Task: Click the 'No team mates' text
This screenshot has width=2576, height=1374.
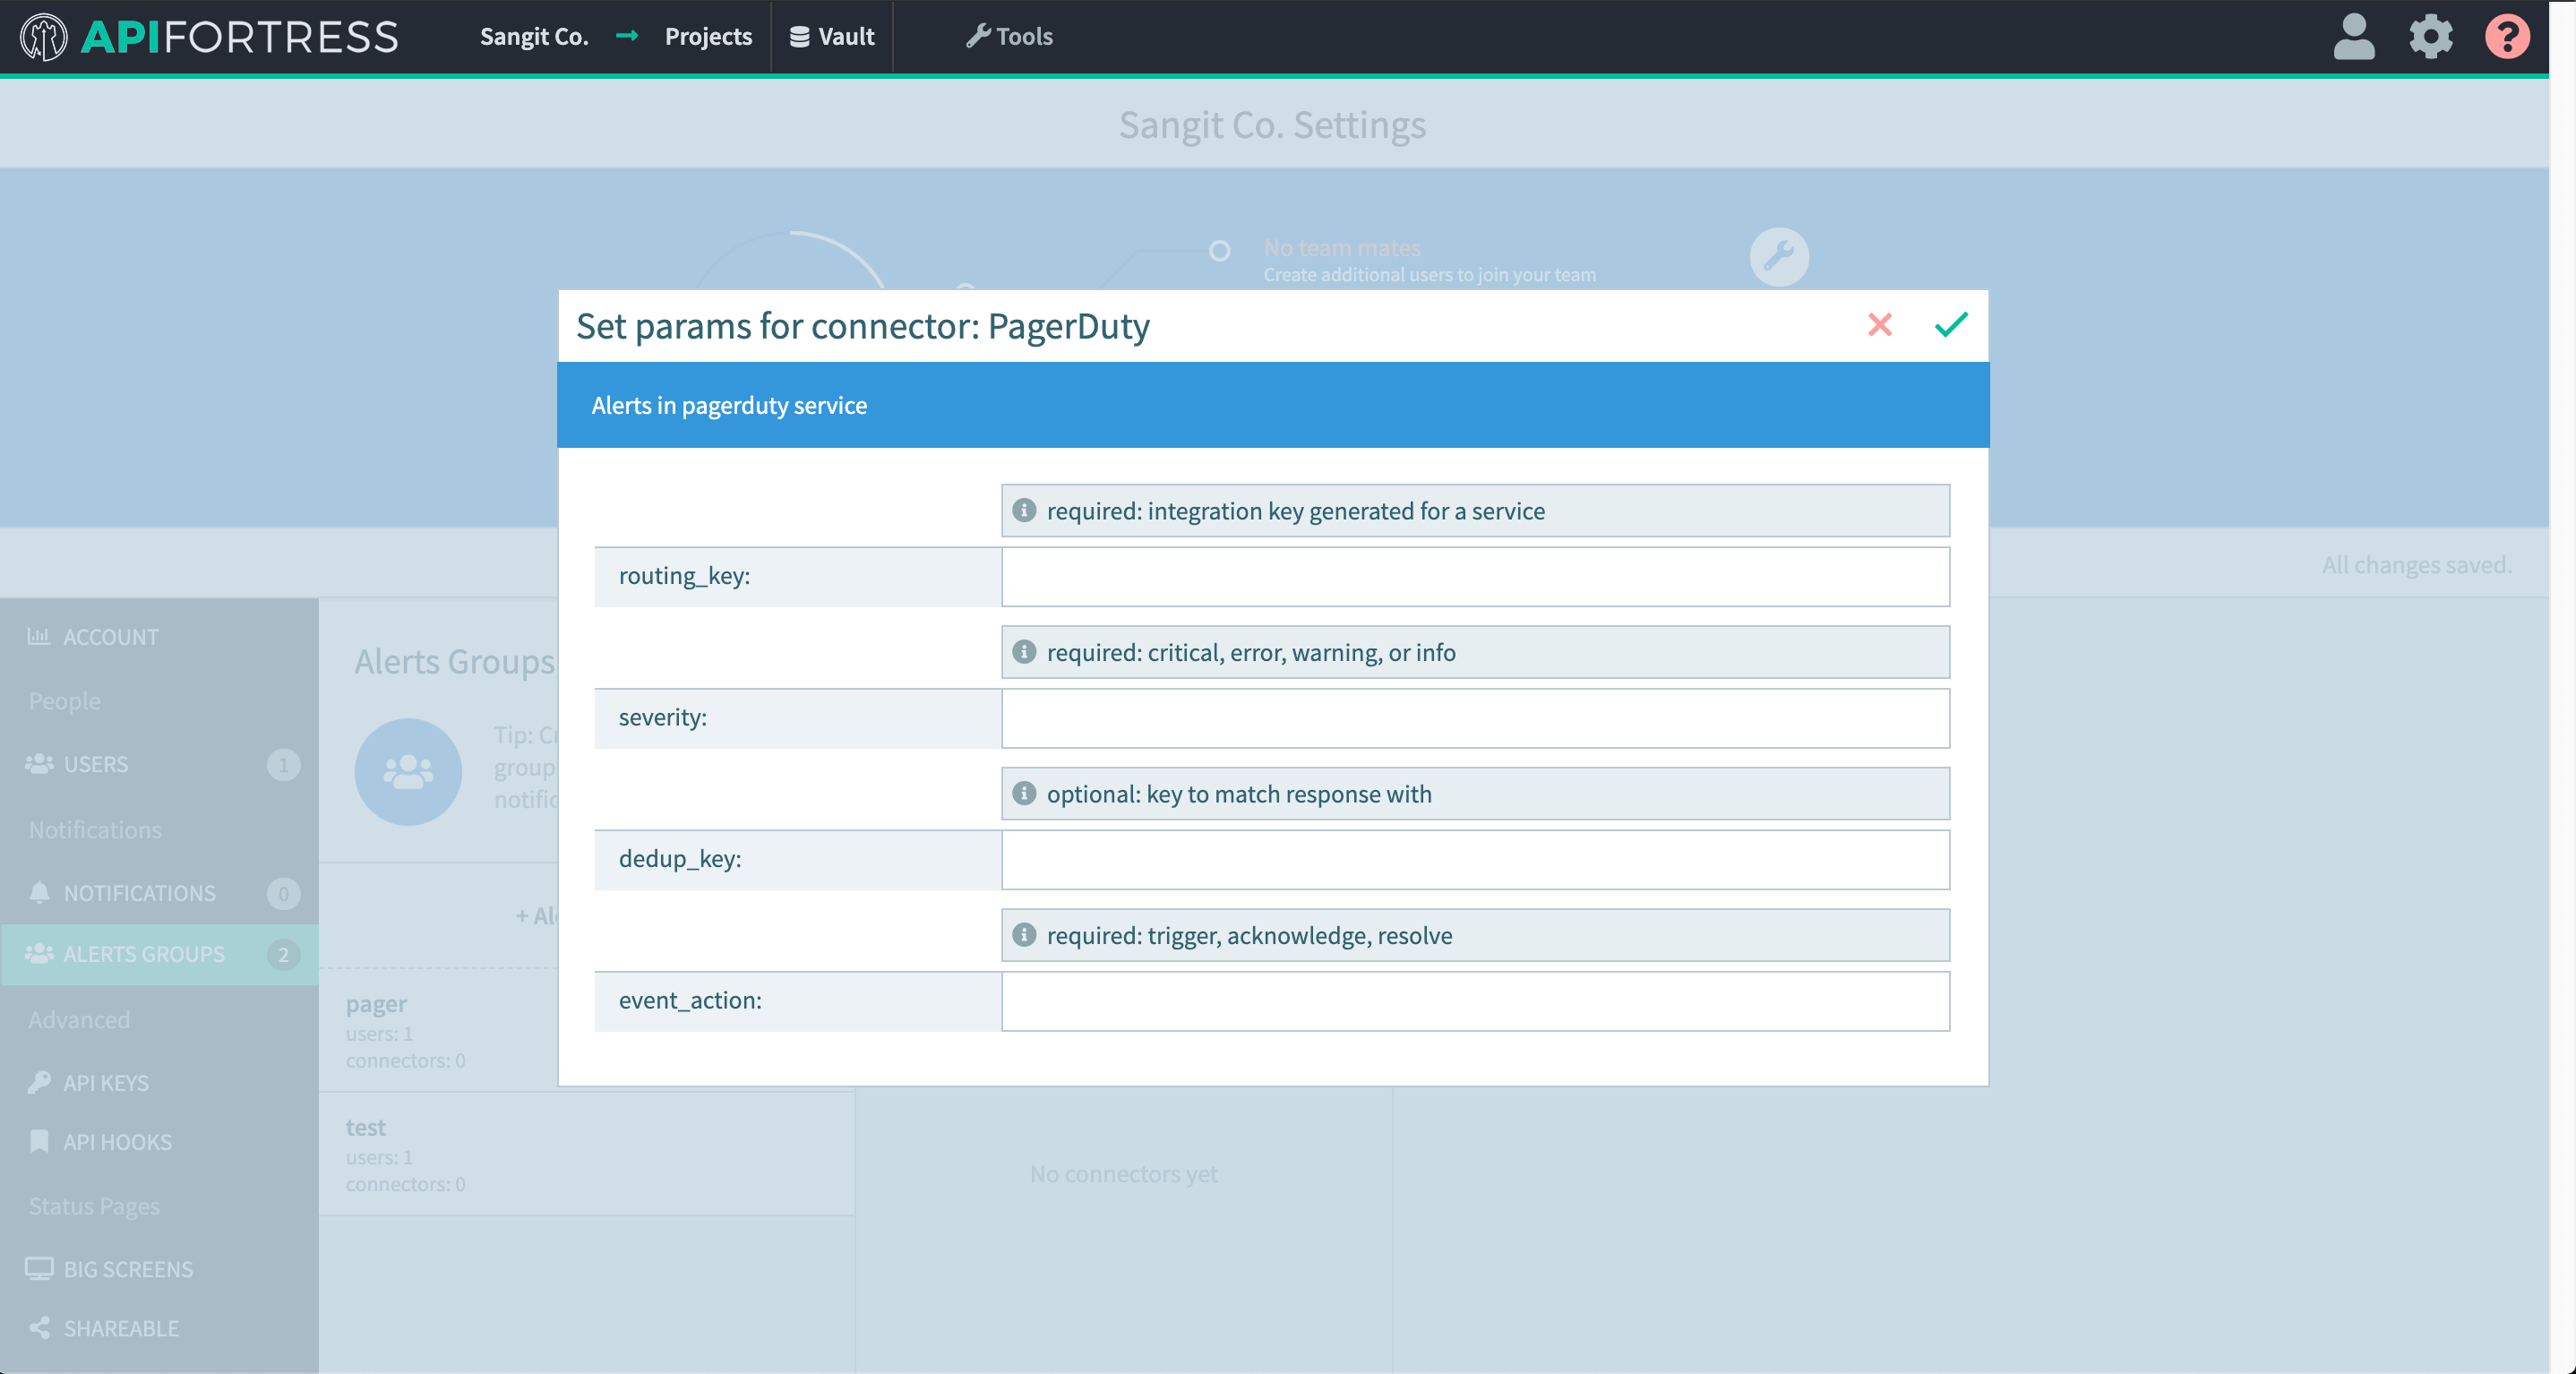Action: tap(1342, 247)
